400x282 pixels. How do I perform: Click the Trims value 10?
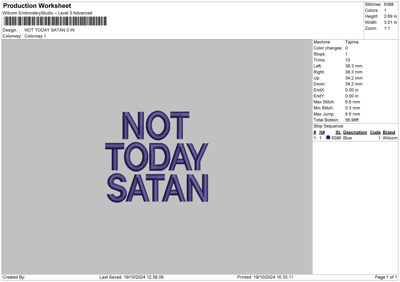coord(348,60)
